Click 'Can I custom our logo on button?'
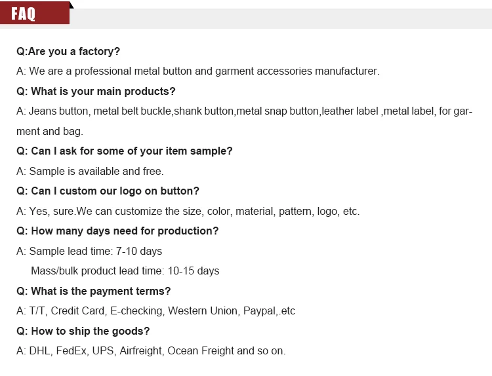 [x=108, y=191]
